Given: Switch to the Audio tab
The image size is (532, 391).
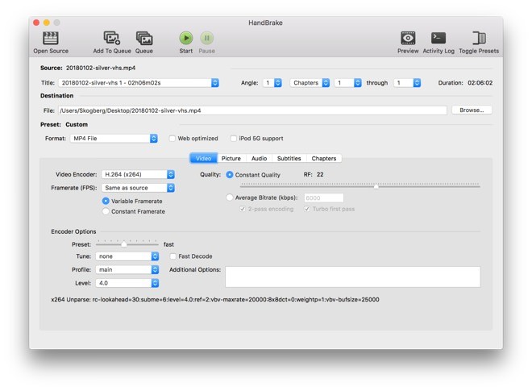Looking at the screenshot, I should point(259,159).
